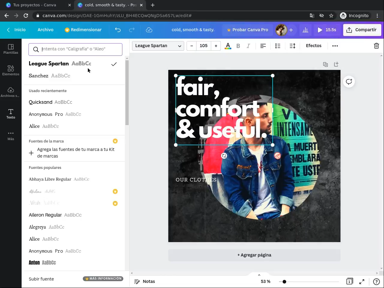Decrease the font size
Viewport: 384px width, 288px height.
pos(191,46)
